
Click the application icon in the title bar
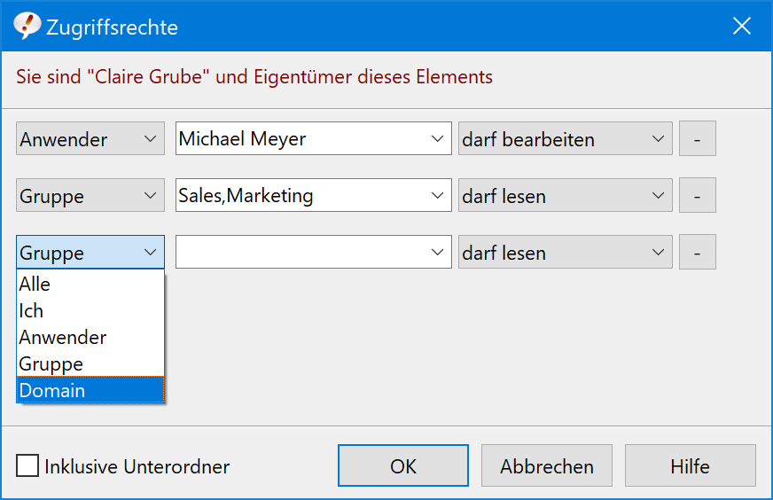click(x=27, y=26)
